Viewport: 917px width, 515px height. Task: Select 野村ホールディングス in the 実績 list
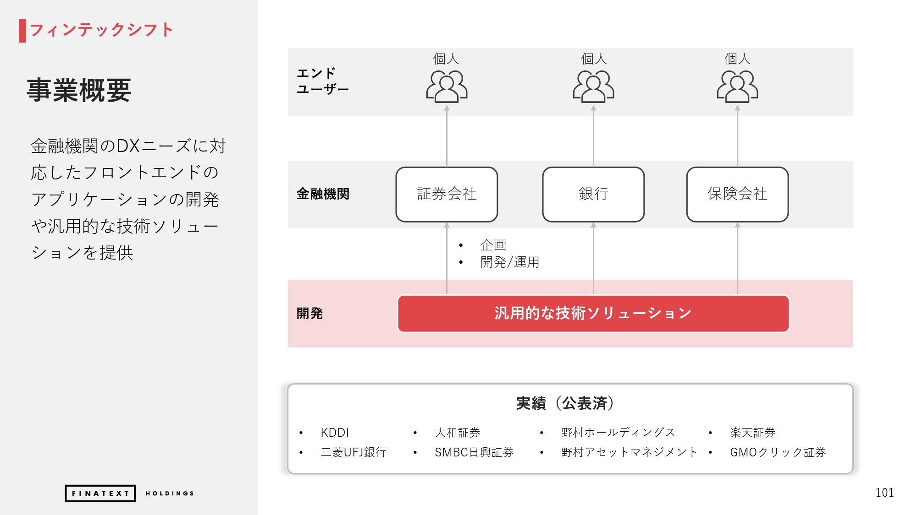pos(618,433)
